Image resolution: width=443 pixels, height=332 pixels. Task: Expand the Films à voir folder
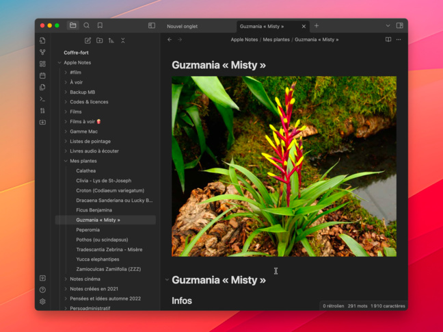66,122
